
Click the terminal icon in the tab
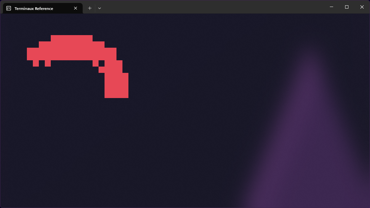9,8
